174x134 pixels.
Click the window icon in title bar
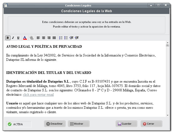click(x=6, y=5)
